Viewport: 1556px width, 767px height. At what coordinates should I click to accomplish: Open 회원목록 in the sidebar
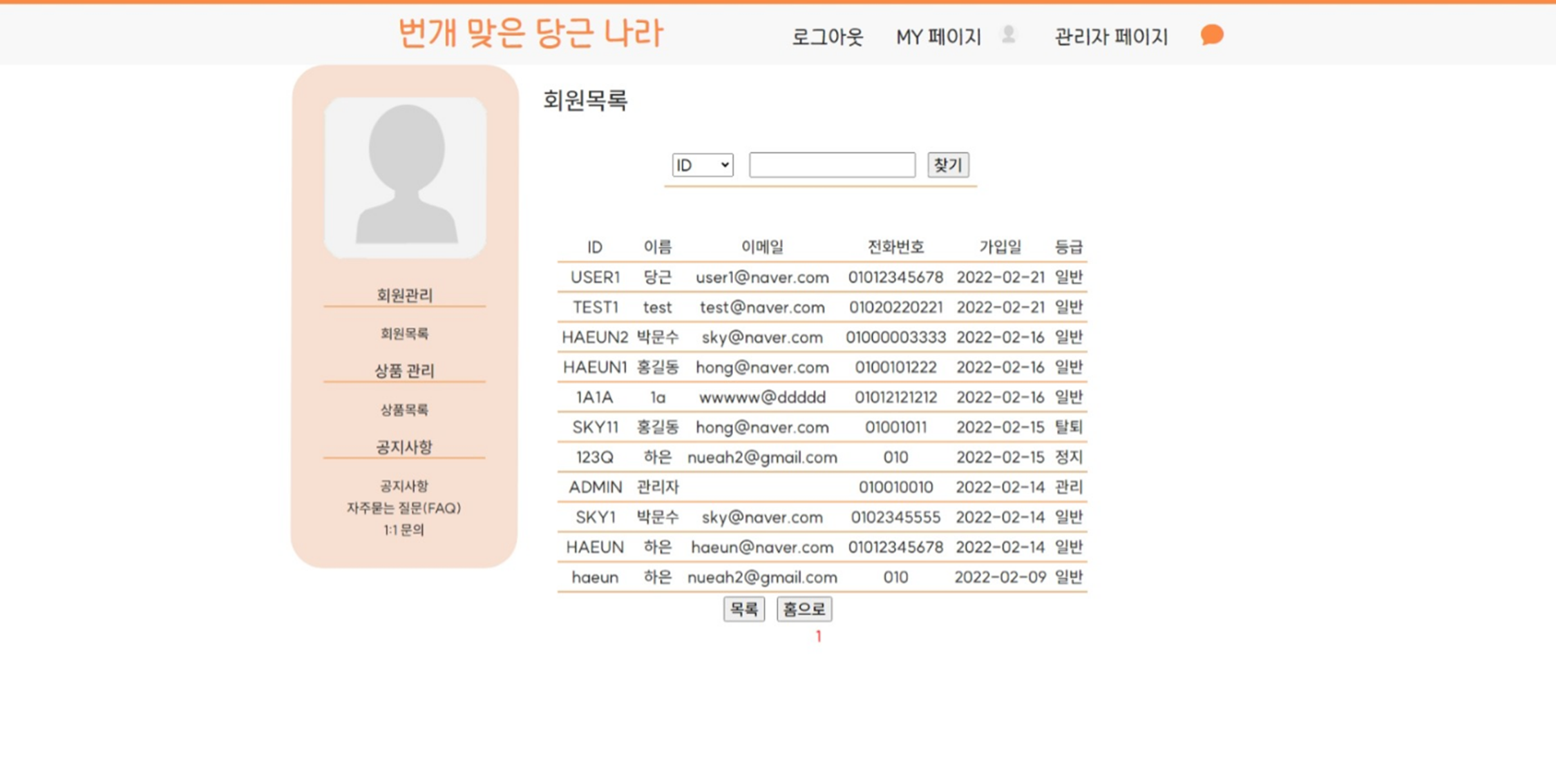coord(405,334)
